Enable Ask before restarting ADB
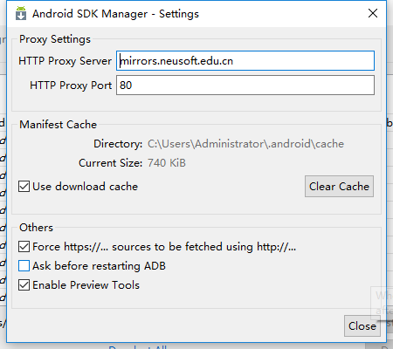393x349 pixels. tap(24, 266)
